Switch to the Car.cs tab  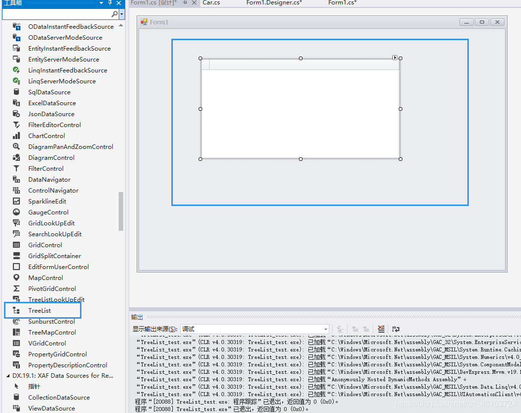tap(211, 2)
